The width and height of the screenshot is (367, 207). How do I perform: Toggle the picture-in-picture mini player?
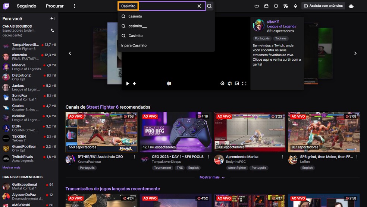237,83
